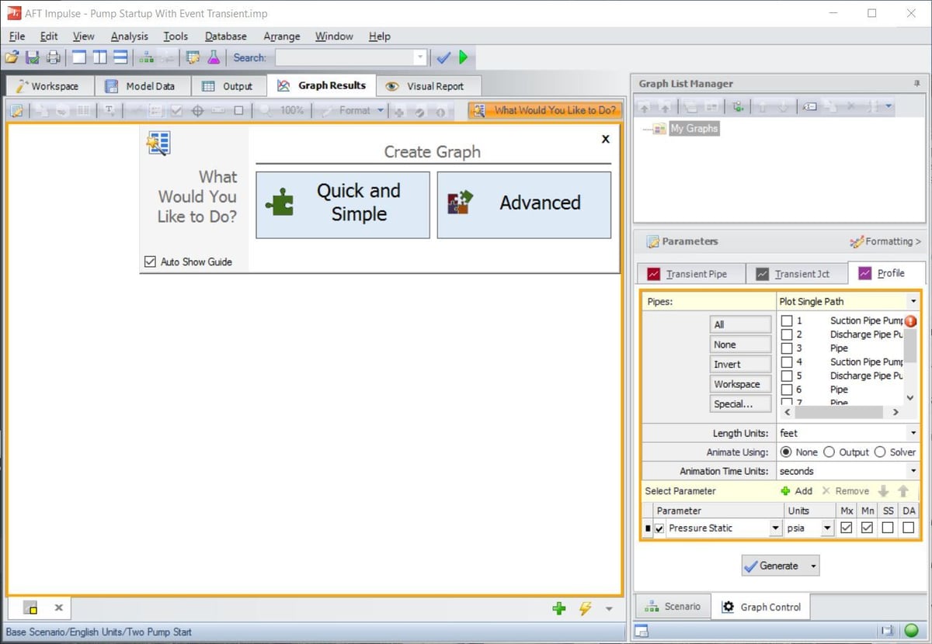Print the model
Viewport: 932px width, 644px height.
click(x=52, y=57)
